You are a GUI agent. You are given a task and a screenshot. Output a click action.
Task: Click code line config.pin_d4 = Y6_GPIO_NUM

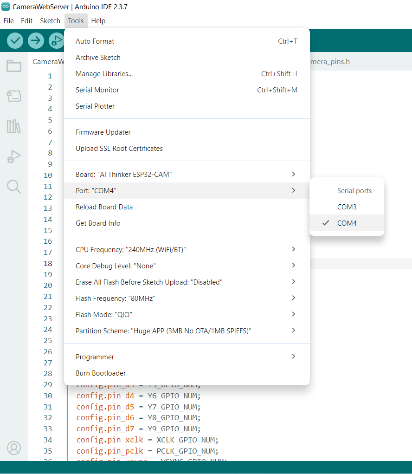[138, 396]
